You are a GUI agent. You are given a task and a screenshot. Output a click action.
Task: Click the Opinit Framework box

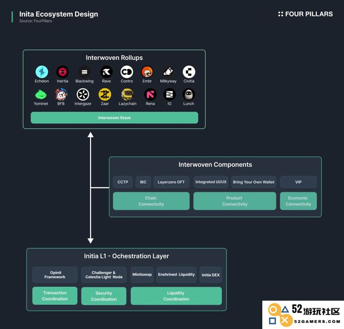coord(55,274)
